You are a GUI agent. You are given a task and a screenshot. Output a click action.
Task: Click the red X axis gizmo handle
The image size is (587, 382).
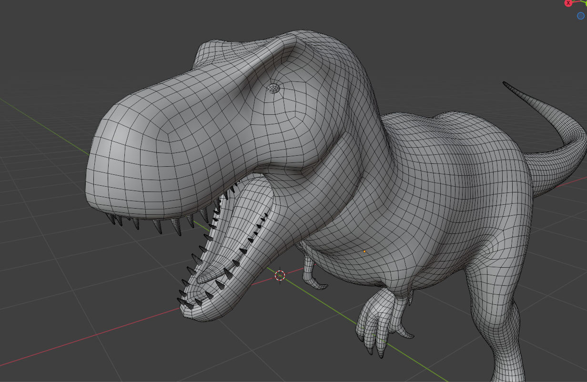click(x=568, y=3)
